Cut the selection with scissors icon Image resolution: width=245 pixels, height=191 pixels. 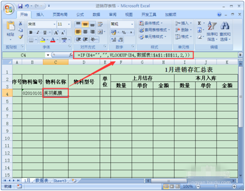(x=21, y=24)
